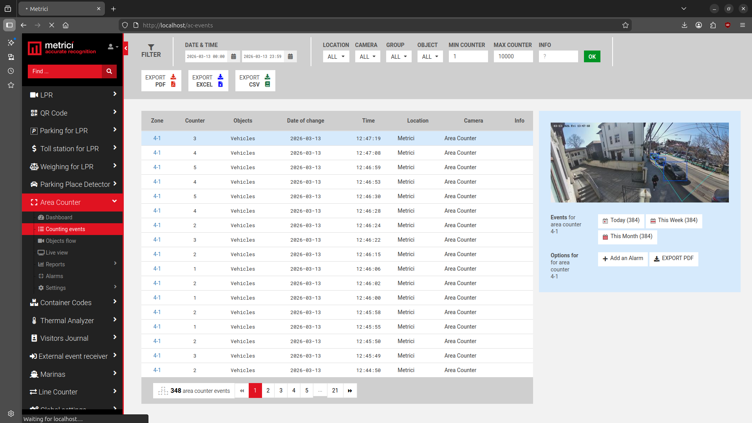Screen dimensions: 752x423
Task: Export events to Excel
Action: coord(208,81)
